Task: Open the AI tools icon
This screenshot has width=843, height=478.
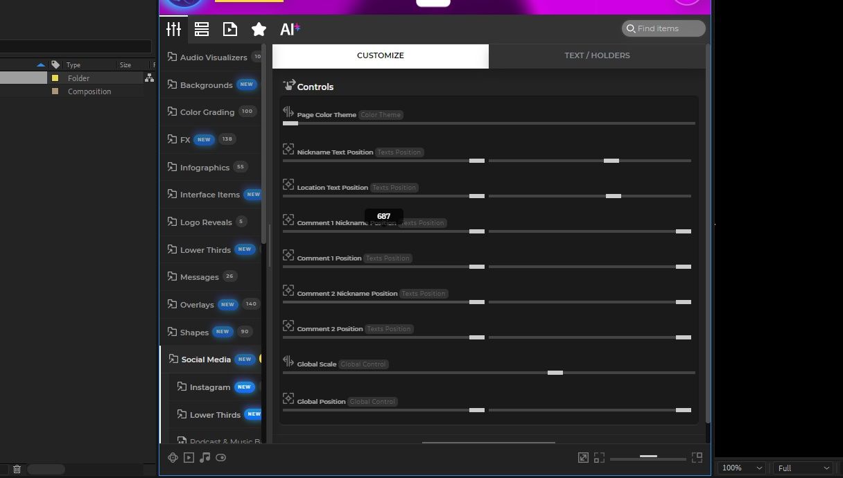Action: click(289, 29)
